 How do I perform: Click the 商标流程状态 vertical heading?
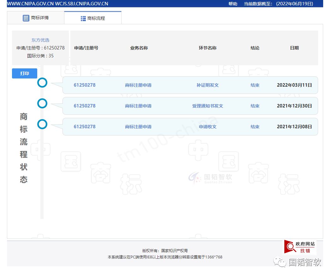23,148
